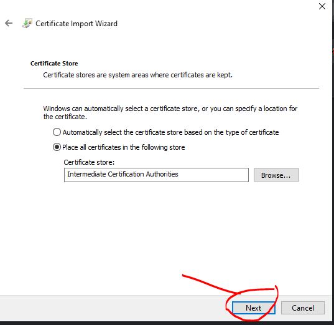
Task: Select the Place all certificates radio button
Action: [57, 147]
